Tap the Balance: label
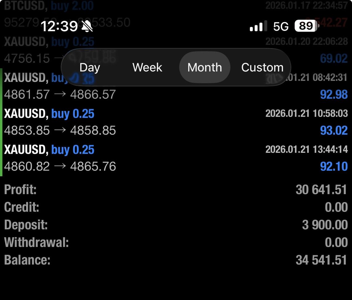This screenshot has width=352, height=300. click(x=27, y=260)
